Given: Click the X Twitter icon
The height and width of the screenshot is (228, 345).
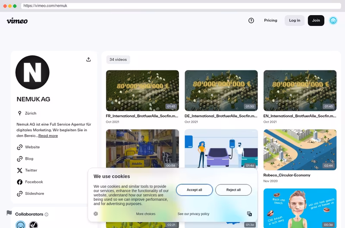Looking at the screenshot, I should pyautogui.click(x=19, y=170).
